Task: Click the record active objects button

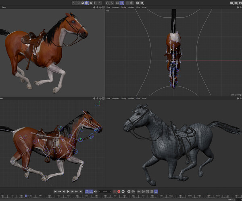Action: click(115, 191)
